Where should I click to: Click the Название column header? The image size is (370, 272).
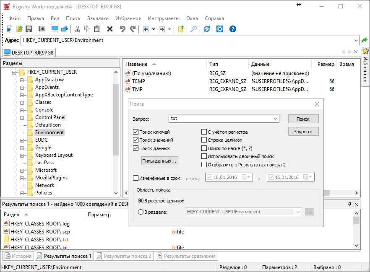(x=164, y=64)
